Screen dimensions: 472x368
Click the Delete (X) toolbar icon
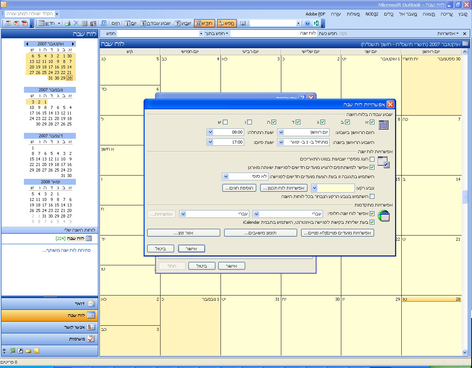point(76,23)
